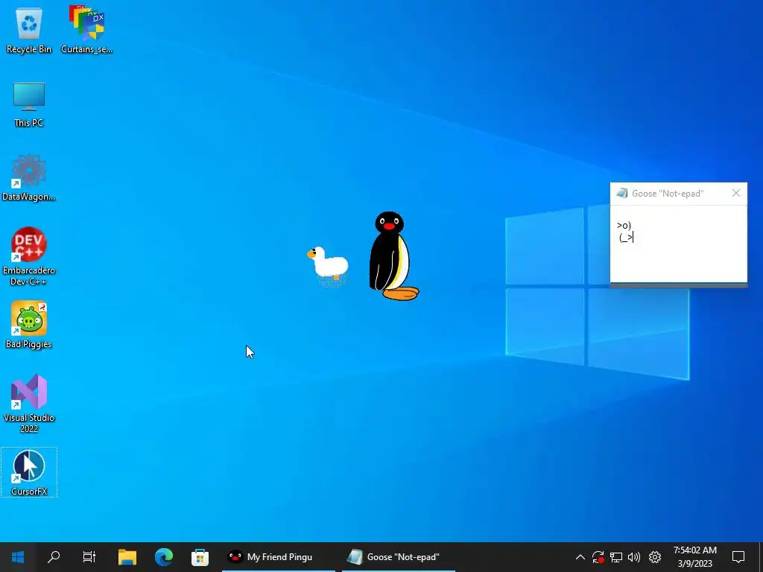Select the CursorFX desktop shortcut
763x572 pixels.
pos(29,472)
